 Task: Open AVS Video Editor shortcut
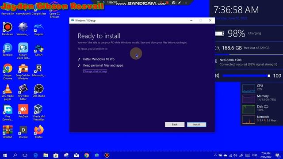pos(23,92)
